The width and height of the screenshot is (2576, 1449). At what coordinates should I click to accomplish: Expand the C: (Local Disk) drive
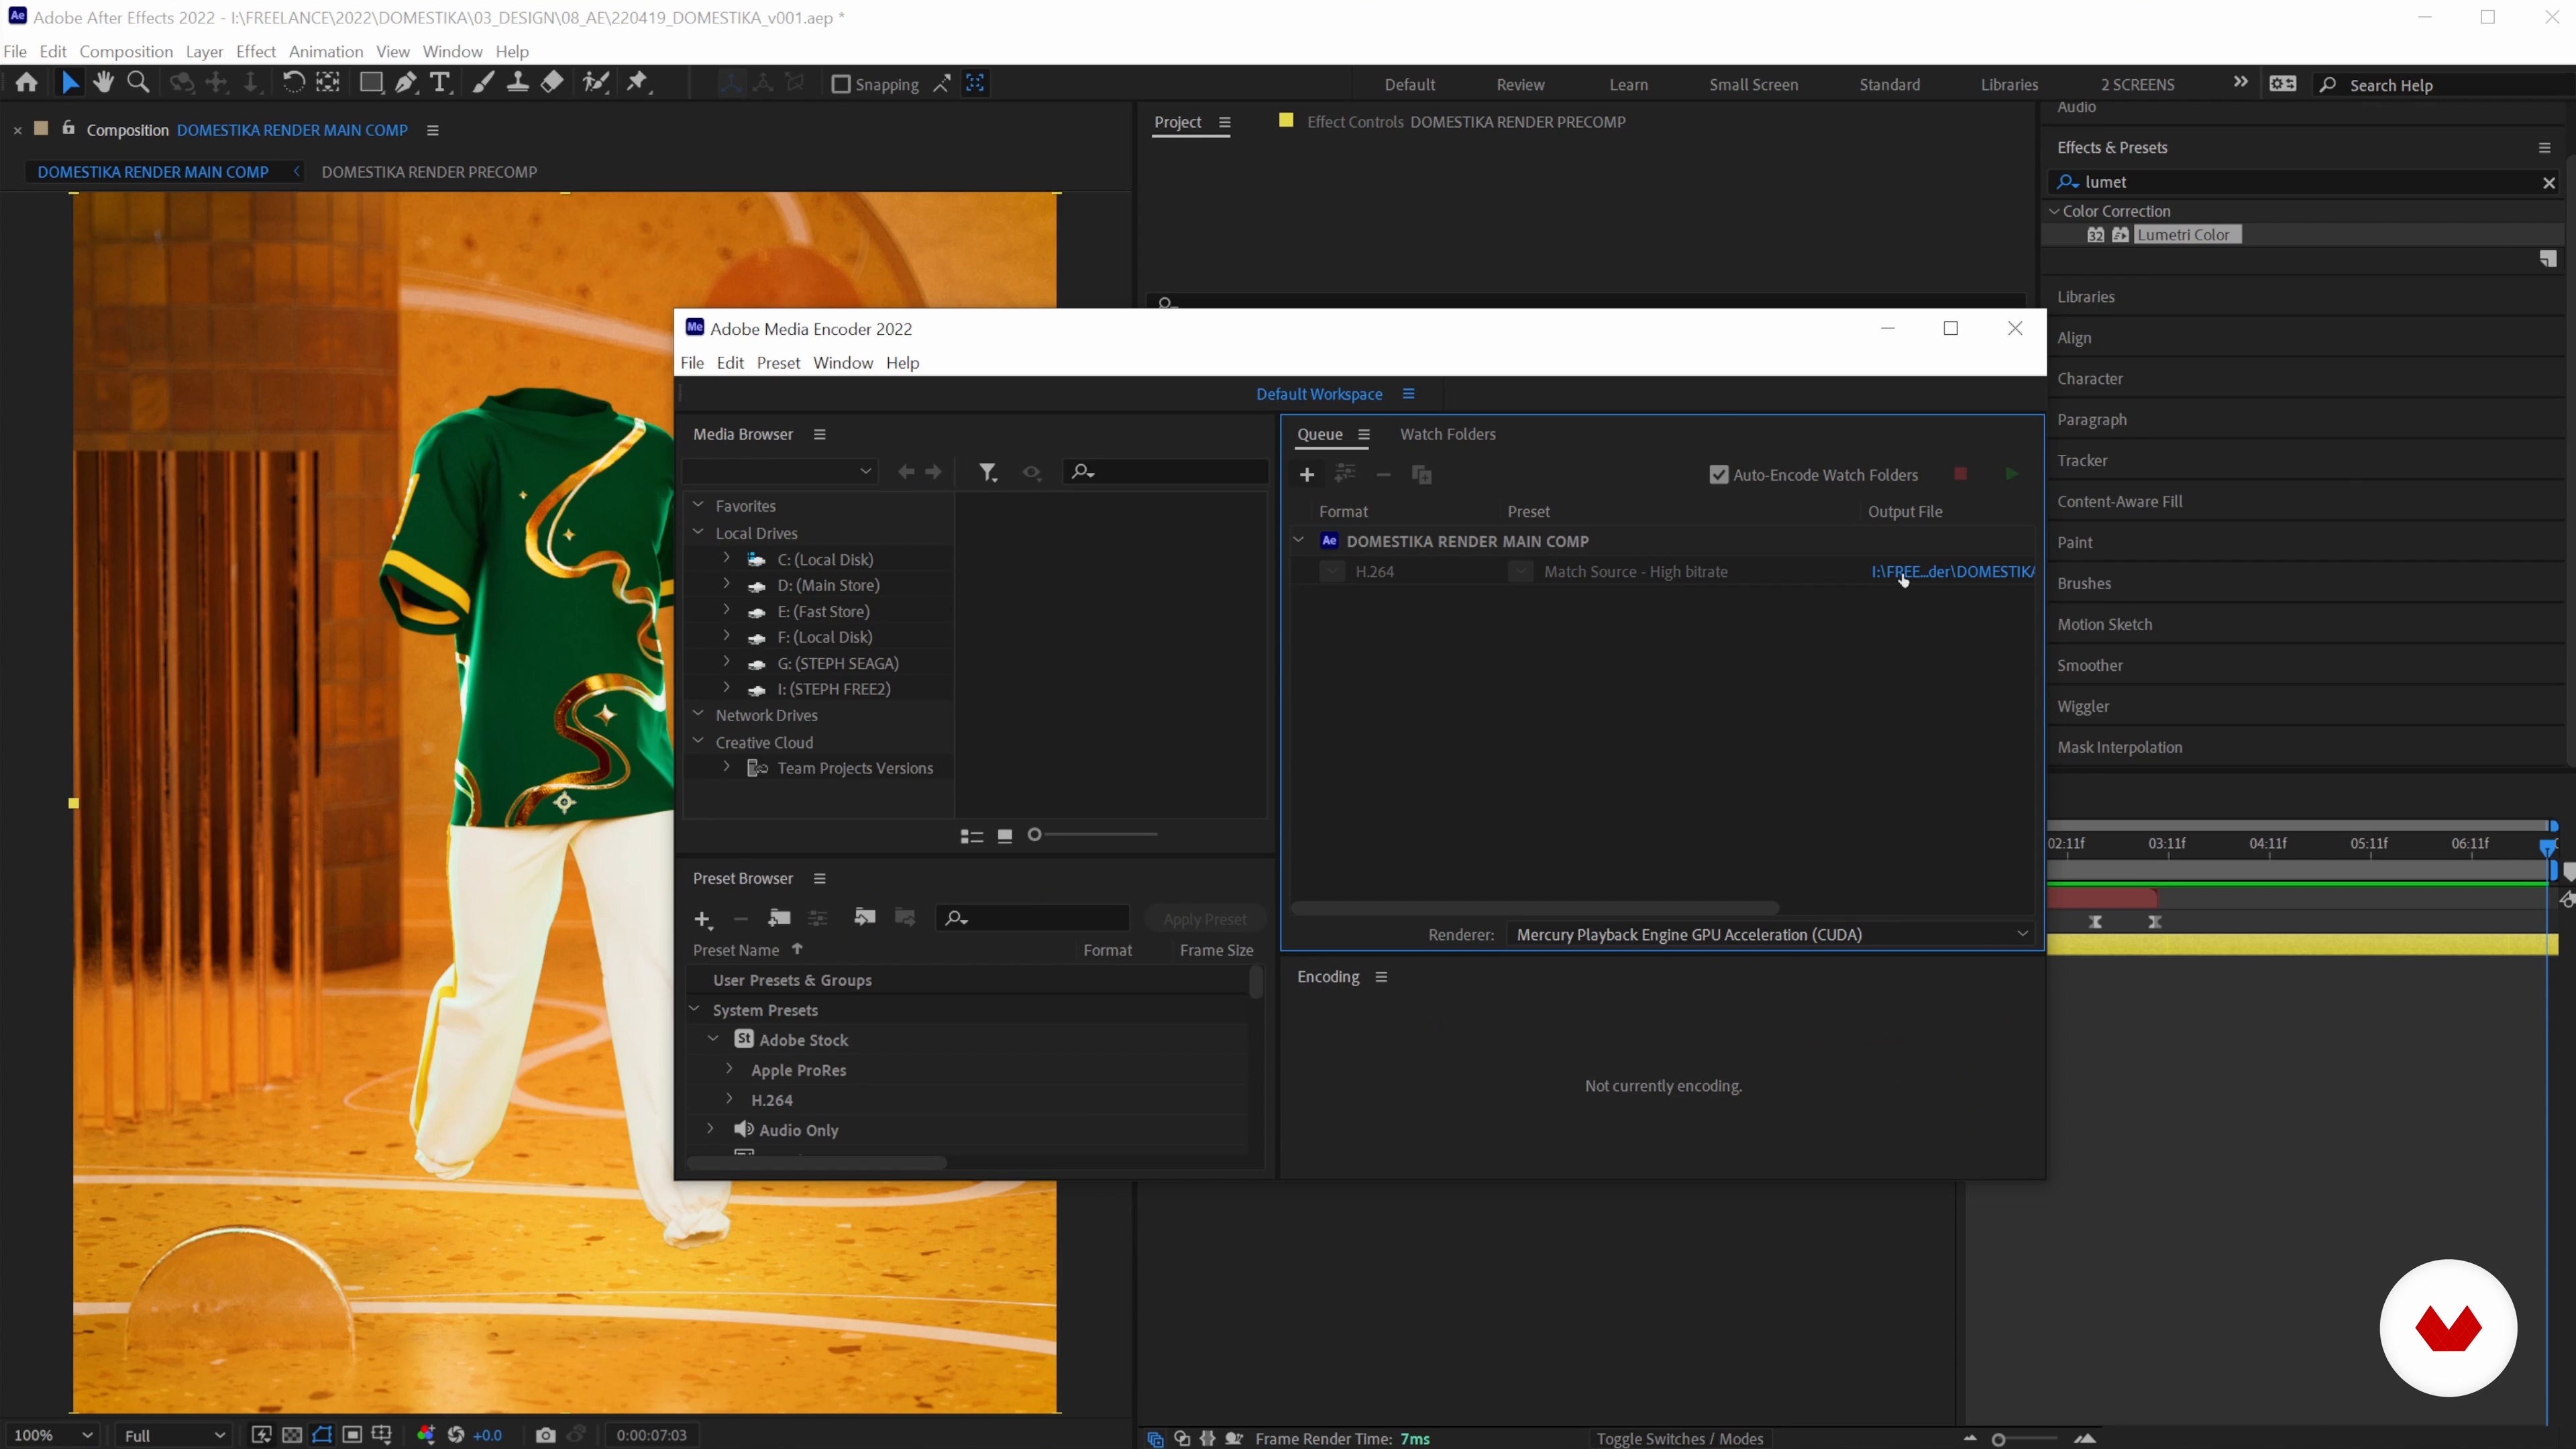(x=727, y=558)
